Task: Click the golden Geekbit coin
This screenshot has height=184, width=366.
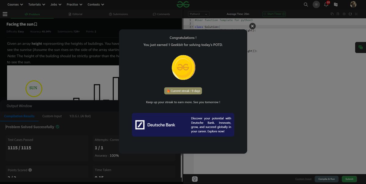Action: [183, 67]
